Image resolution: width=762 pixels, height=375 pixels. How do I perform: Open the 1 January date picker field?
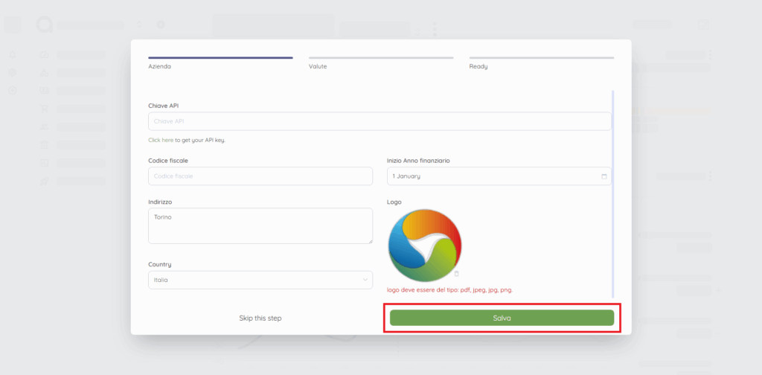pos(491,176)
